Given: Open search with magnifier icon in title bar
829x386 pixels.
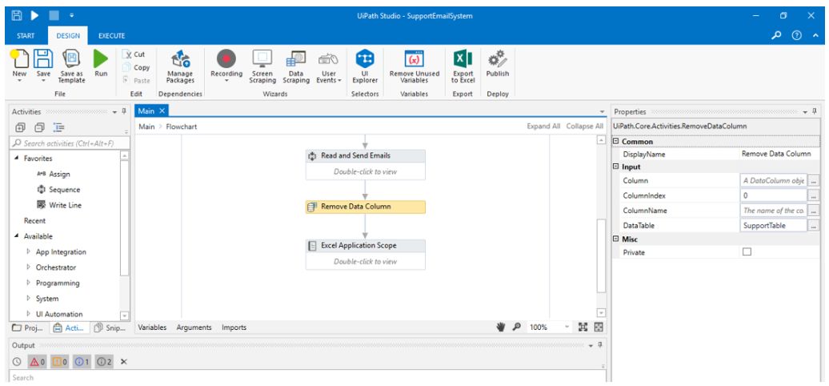Looking at the screenshot, I should 776,35.
